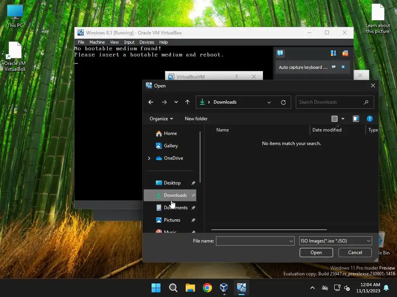Open VirtualBox Devices menu
The height and width of the screenshot is (297, 397).
[x=147, y=42]
